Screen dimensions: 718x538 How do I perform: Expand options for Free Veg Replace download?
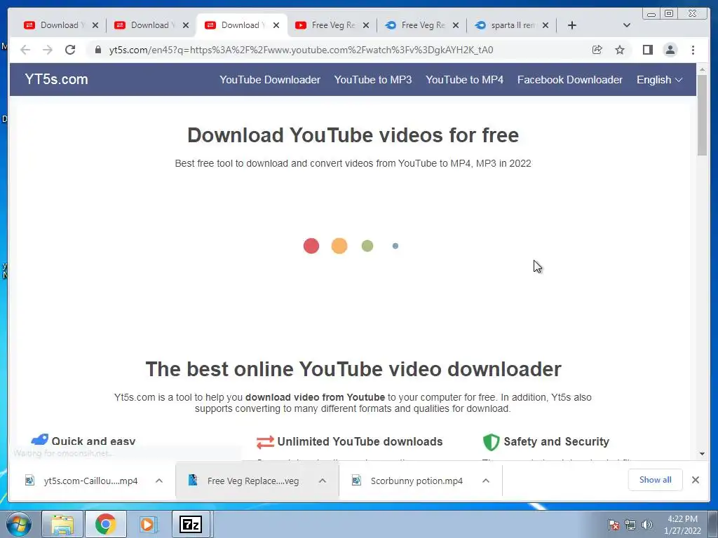point(323,481)
